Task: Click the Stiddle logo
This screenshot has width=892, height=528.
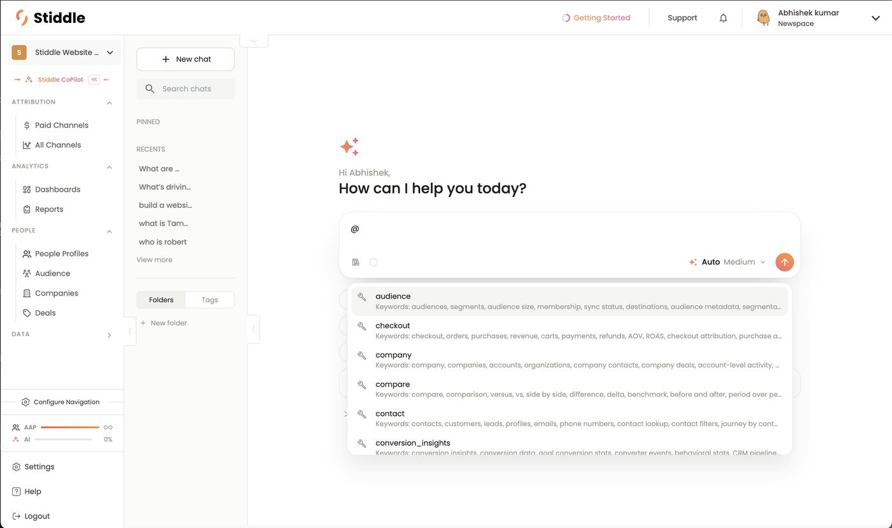Action: (x=50, y=17)
